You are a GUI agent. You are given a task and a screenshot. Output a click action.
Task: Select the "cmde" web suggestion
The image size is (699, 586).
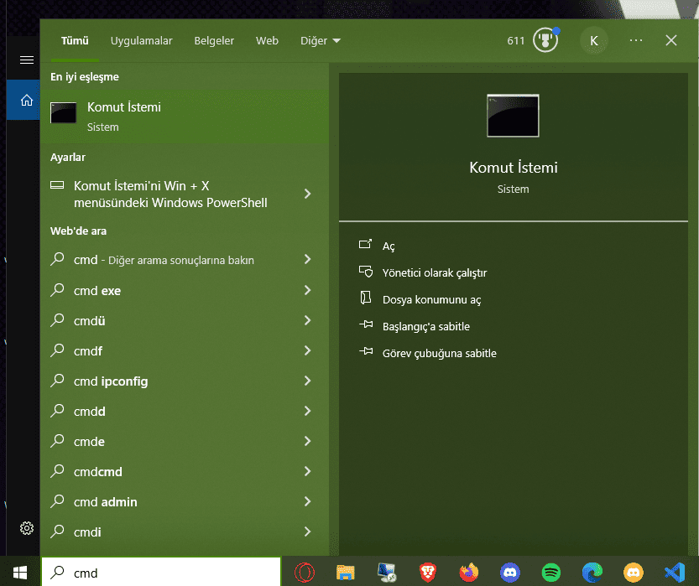[185, 441]
